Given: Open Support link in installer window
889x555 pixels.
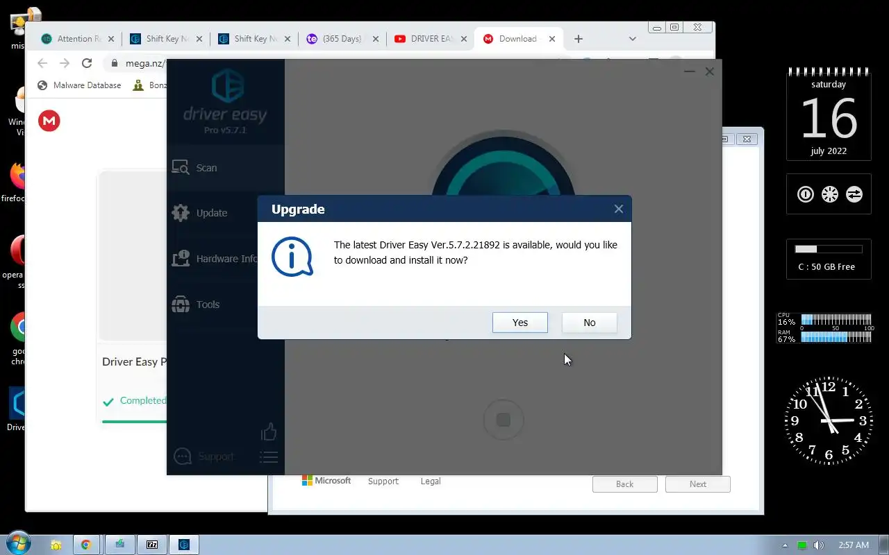Looking at the screenshot, I should click(383, 481).
